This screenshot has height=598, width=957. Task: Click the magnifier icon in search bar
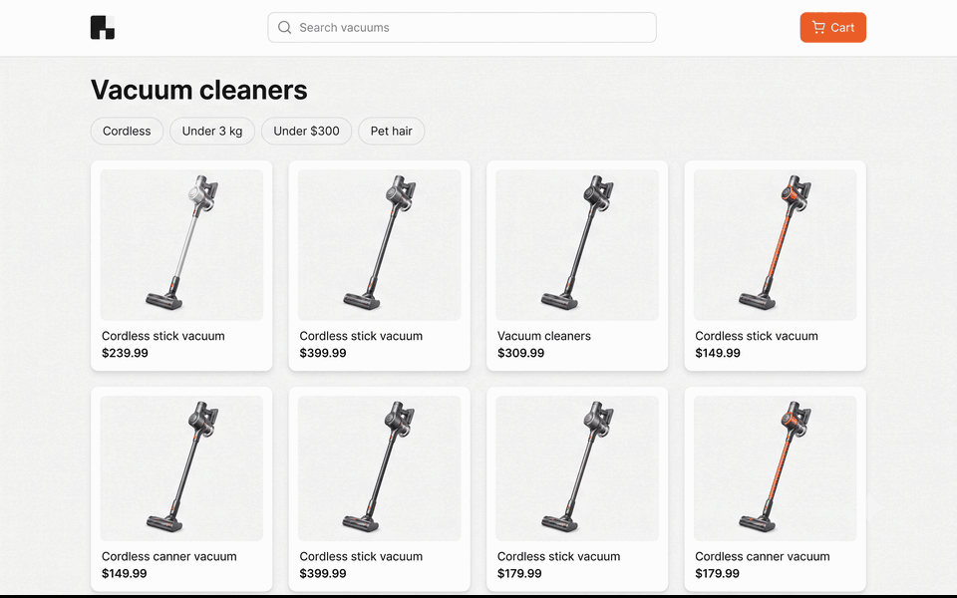[x=284, y=28]
